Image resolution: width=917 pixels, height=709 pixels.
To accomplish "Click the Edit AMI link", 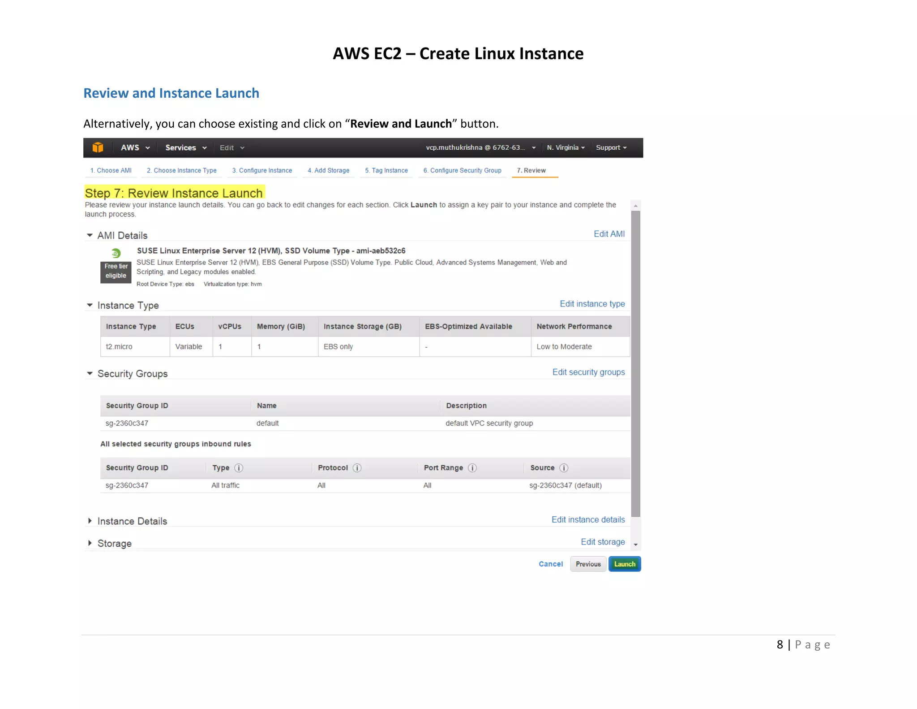I will coord(609,234).
